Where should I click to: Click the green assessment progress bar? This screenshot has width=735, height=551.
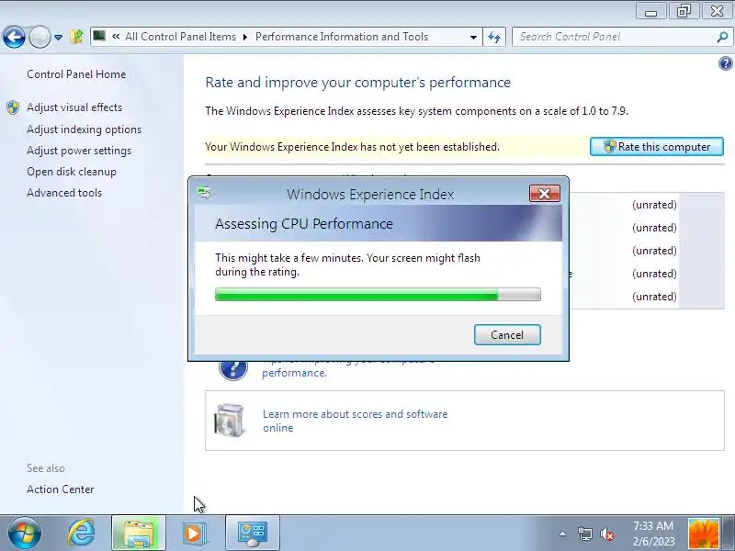[378, 294]
